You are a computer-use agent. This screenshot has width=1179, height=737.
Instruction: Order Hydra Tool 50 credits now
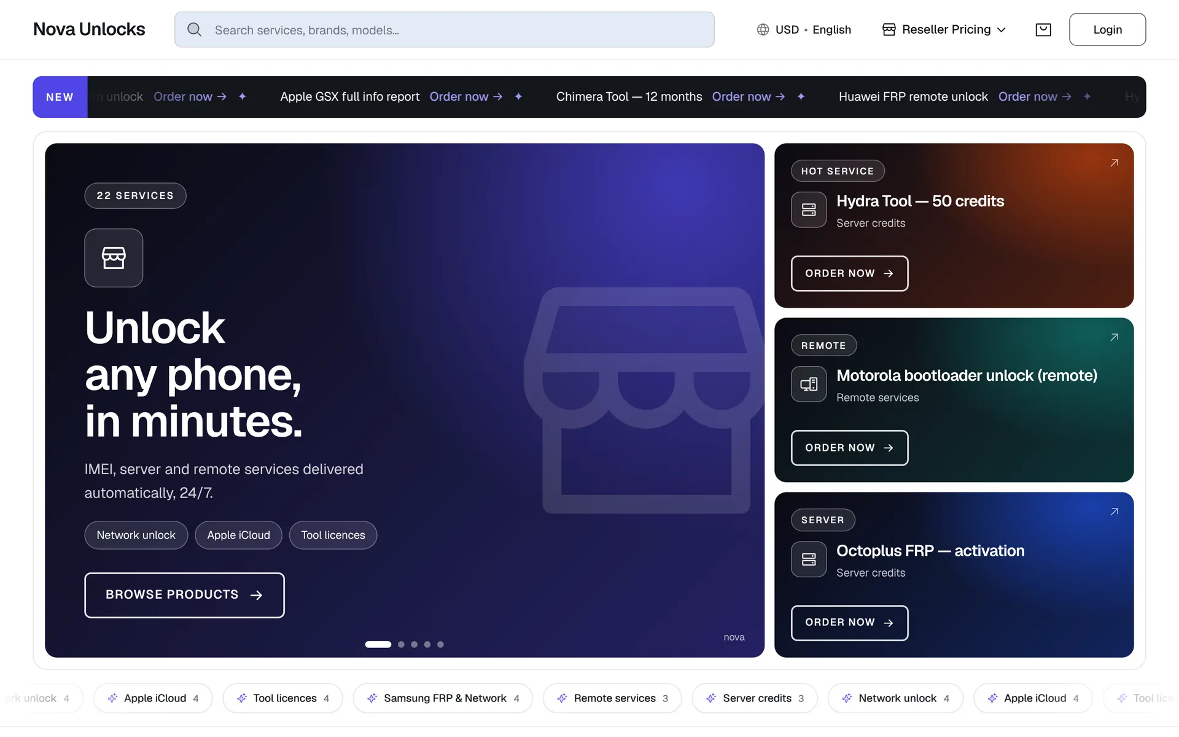click(x=849, y=273)
